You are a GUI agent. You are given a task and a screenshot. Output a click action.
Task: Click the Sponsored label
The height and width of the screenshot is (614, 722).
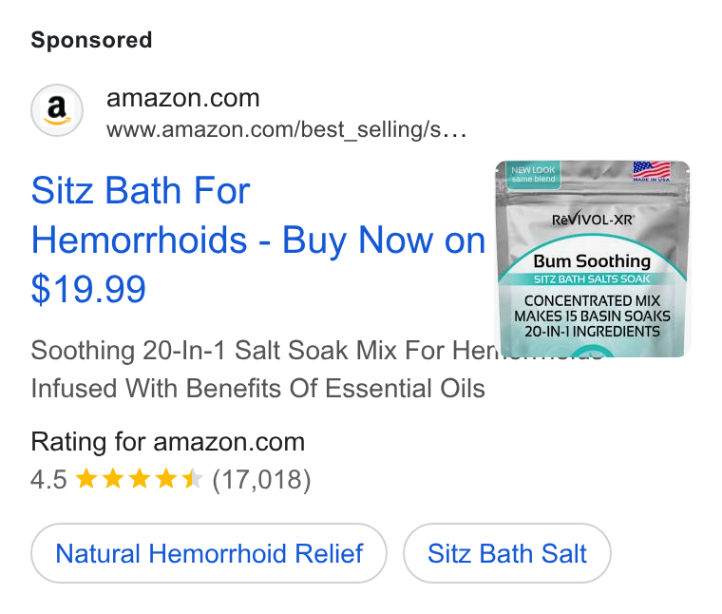tap(91, 40)
